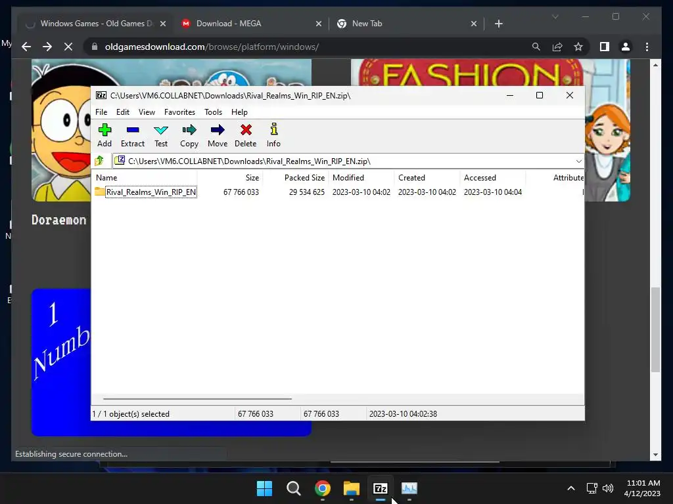
Task: Click the 7-Zip taskbar icon
Action: click(x=381, y=488)
